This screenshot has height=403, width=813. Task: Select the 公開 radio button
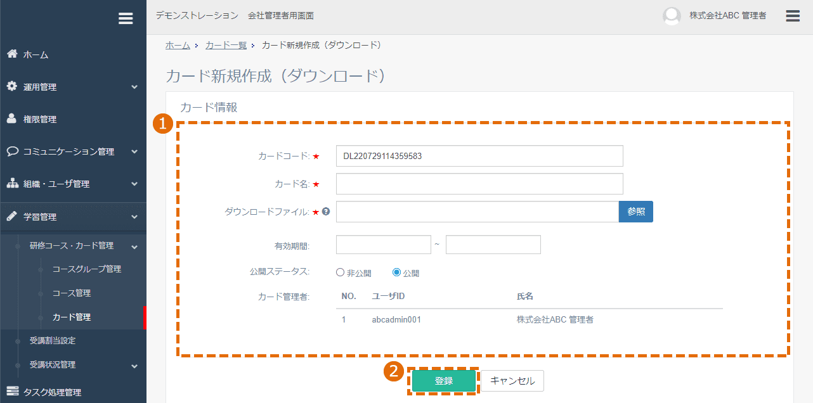pyautogui.click(x=397, y=272)
